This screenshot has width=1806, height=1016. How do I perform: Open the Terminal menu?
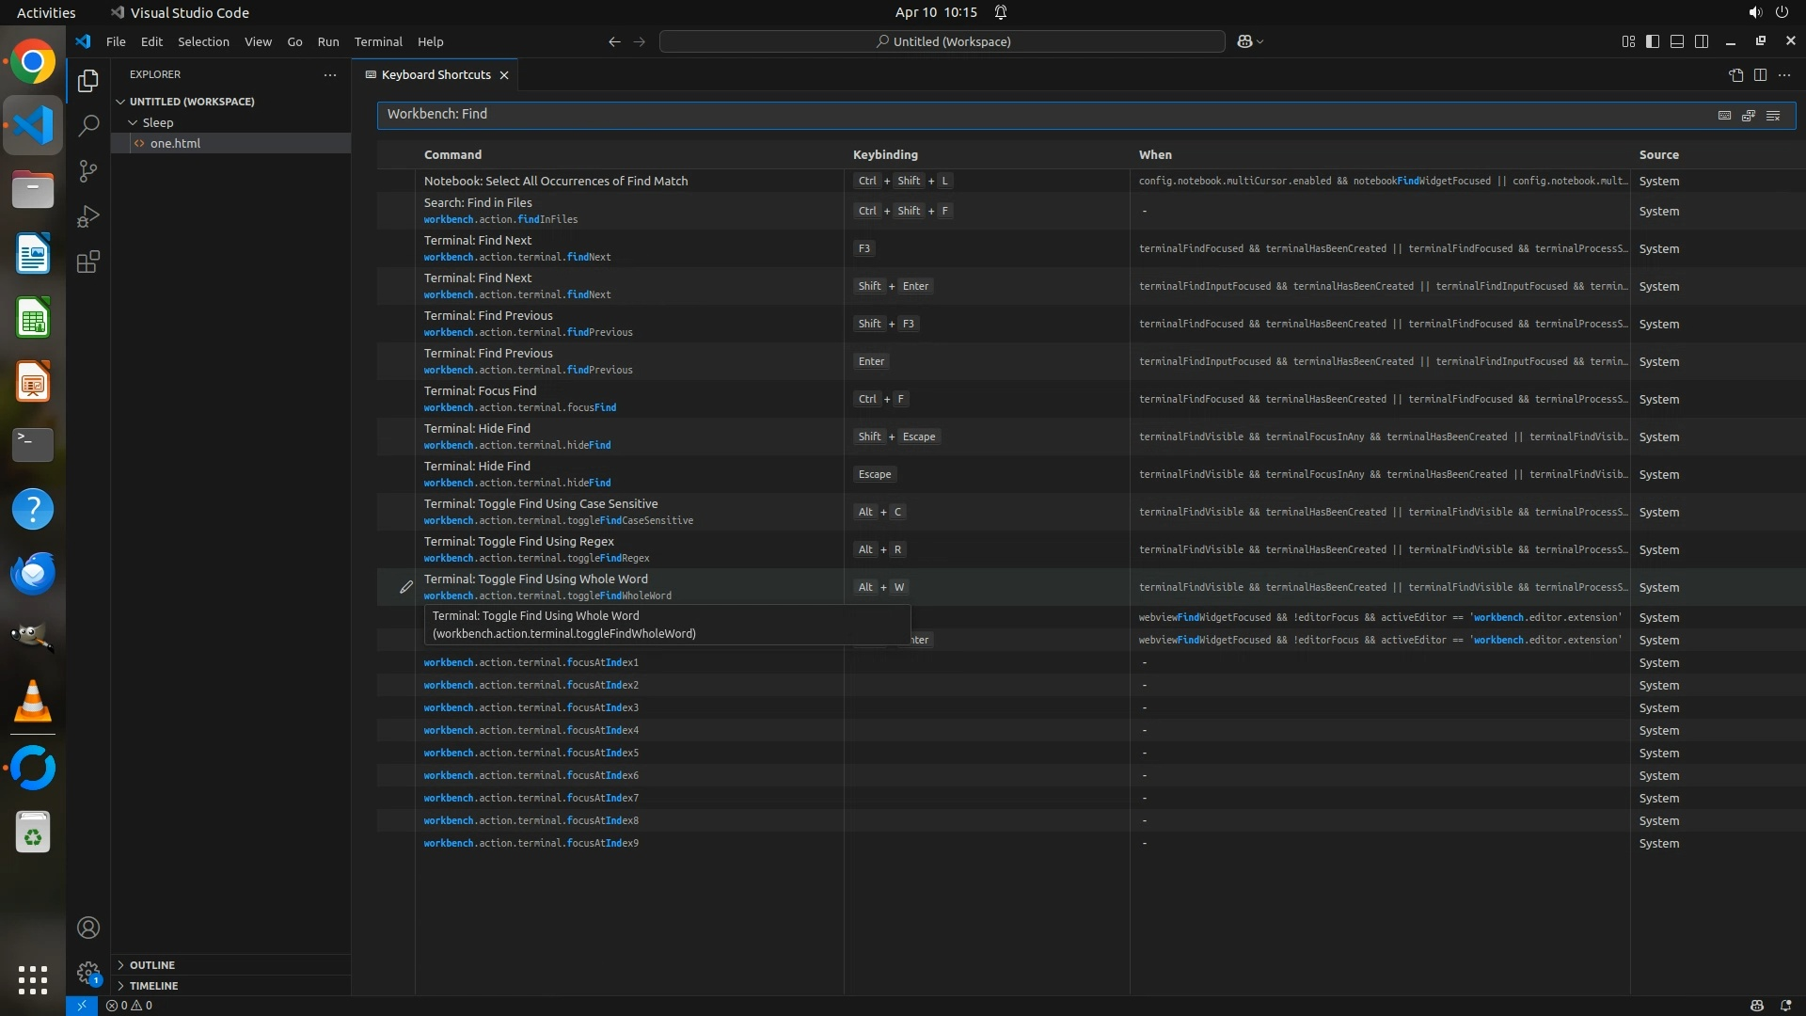378,41
